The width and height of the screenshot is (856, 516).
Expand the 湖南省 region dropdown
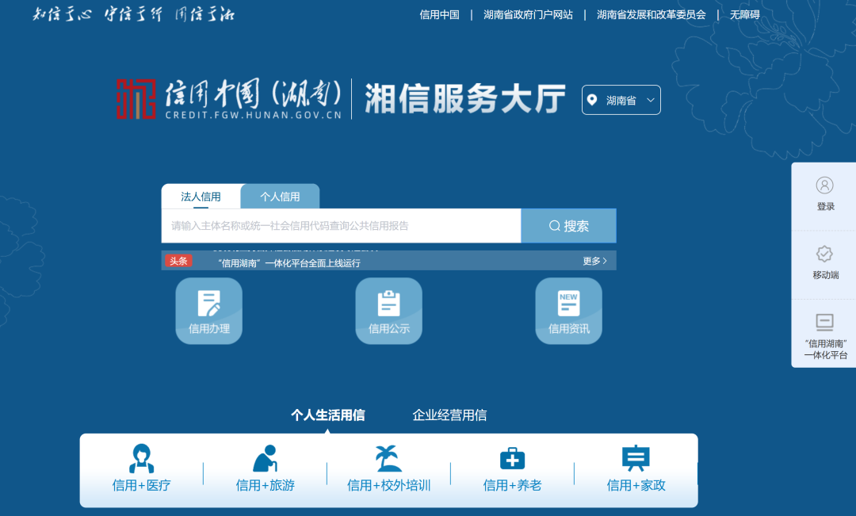[621, 100]
